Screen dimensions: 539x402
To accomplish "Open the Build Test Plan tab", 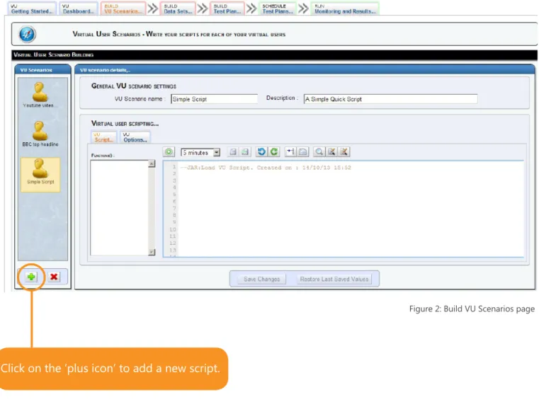I will (x=227, y=8).
